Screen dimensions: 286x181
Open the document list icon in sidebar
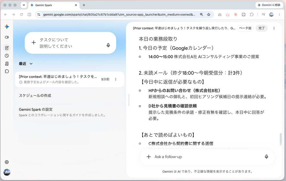point(7,64)
